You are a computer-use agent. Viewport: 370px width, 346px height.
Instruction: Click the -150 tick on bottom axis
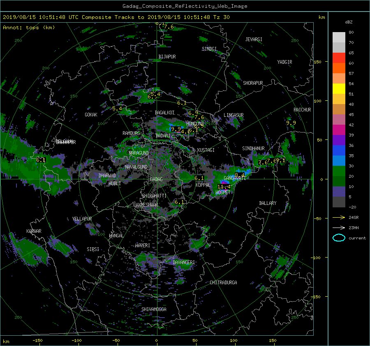pos(37,341)
